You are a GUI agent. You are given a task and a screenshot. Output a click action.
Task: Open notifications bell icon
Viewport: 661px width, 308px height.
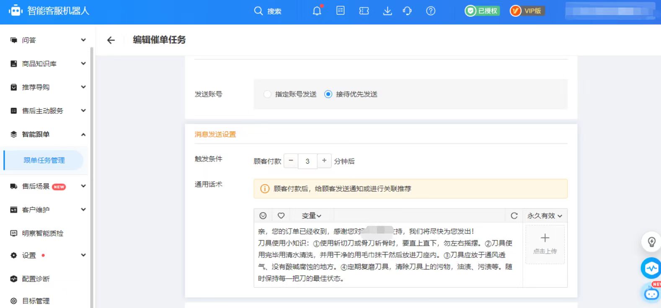318,10
